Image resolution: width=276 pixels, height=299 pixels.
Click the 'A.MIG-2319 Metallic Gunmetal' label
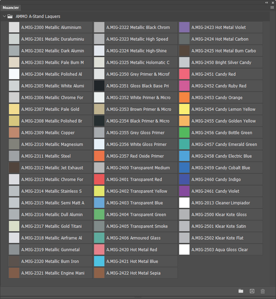50,249
